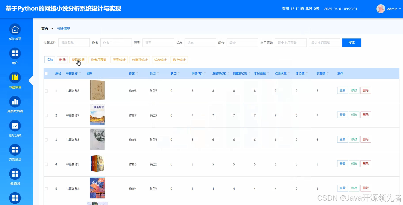Open 月票数预测 using the bar chart icon
The height and width of the screenshot is (205, 403).
point(15,101)
